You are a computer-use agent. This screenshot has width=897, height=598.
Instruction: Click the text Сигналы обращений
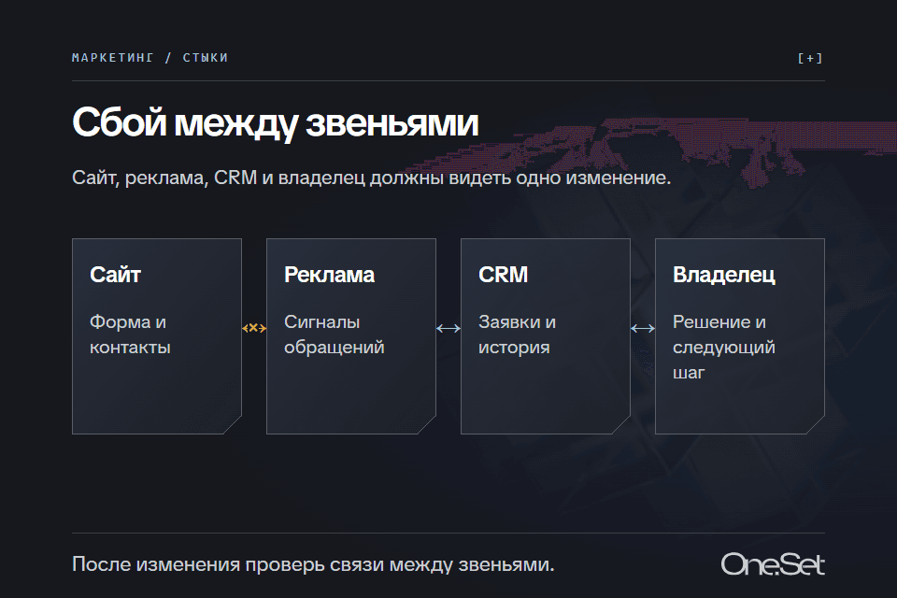pos(335,335)
